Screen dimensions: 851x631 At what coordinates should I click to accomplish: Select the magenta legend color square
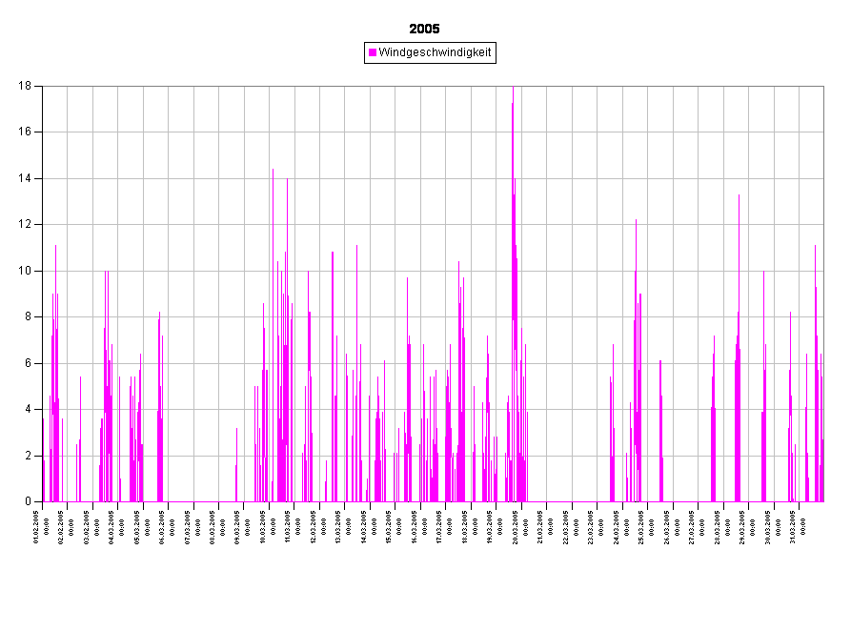[x=373, y=53]
